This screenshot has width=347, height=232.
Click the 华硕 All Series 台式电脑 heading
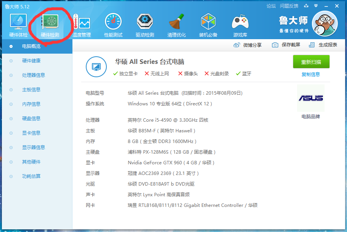(149, 62)
